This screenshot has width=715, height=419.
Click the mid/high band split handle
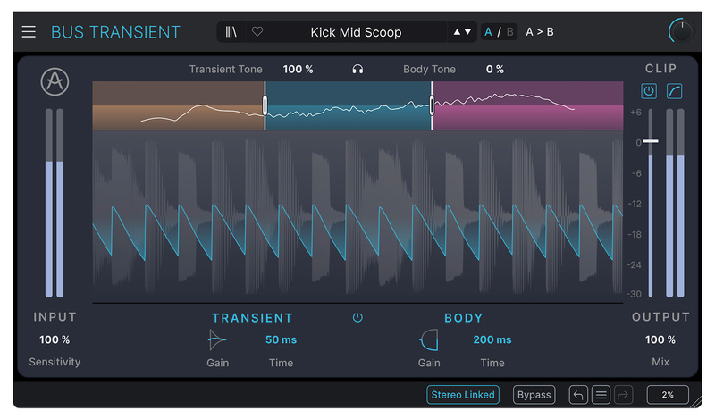pos(432,105)
